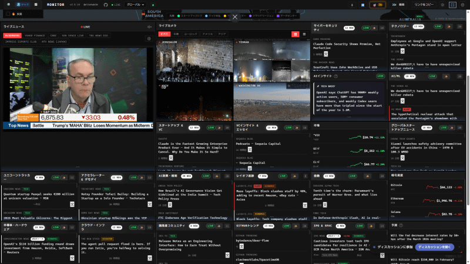Viewport: 470px width, 264px height.
Task: Open the GitHub icon in the header
Action: click(x=106, y=5)
